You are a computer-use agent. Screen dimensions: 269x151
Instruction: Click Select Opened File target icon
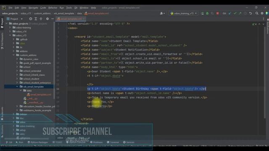tap(31, 19)
